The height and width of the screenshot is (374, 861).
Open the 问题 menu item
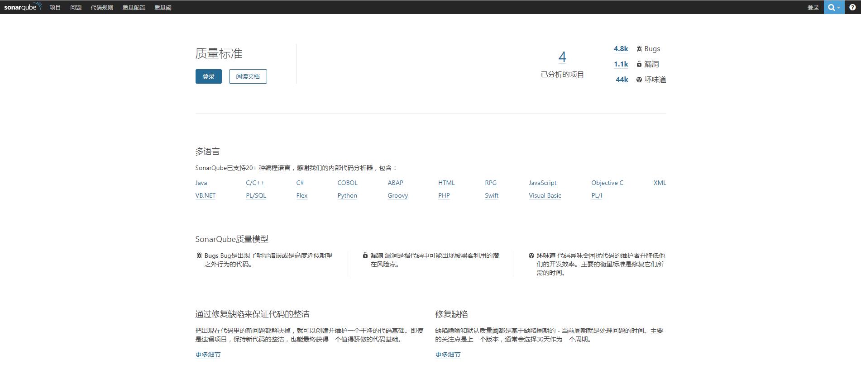point(76,7)
